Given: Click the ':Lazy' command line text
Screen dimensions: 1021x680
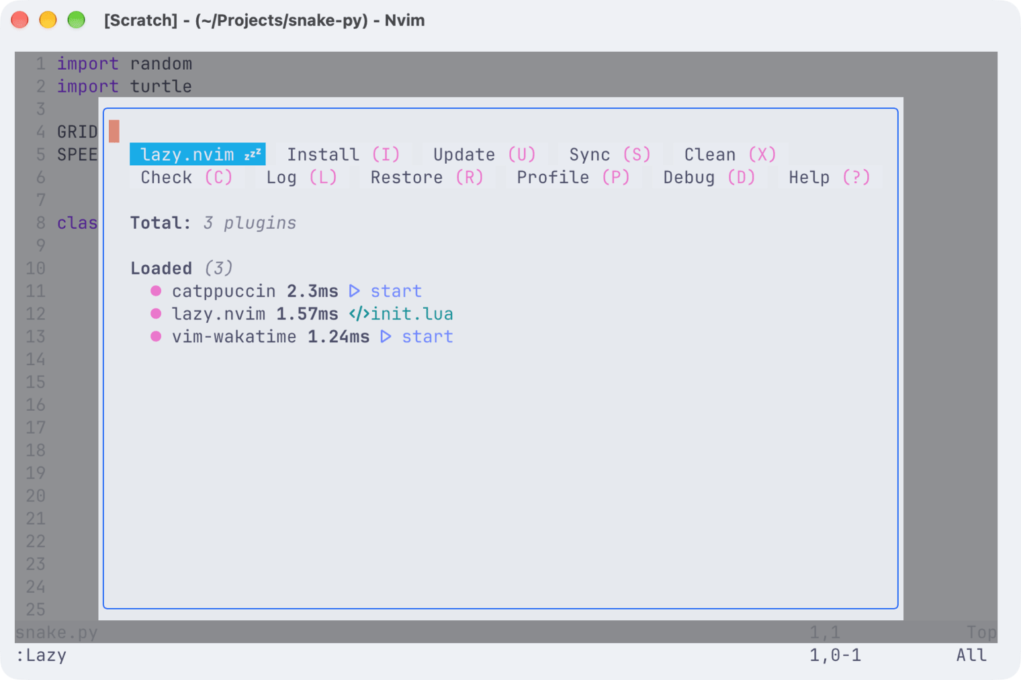Looking at the screenshot, I should [41, 655].
